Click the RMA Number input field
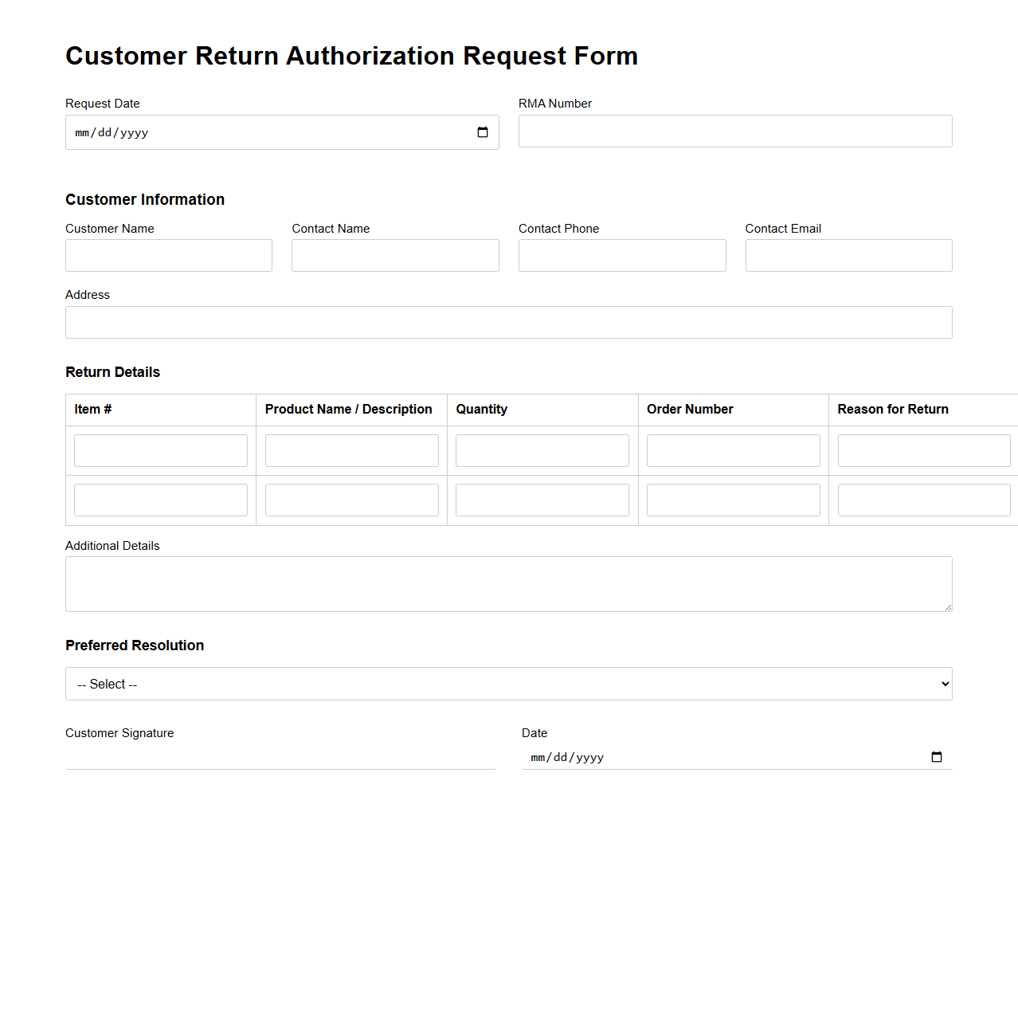The image size is (1018, 1024). (734, 131)
